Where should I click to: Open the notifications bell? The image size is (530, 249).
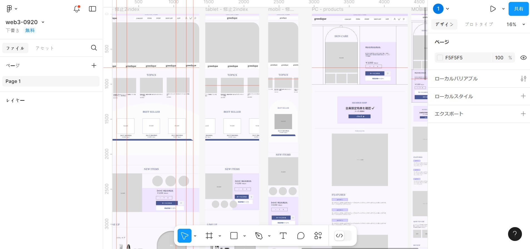tap(77, 9)
